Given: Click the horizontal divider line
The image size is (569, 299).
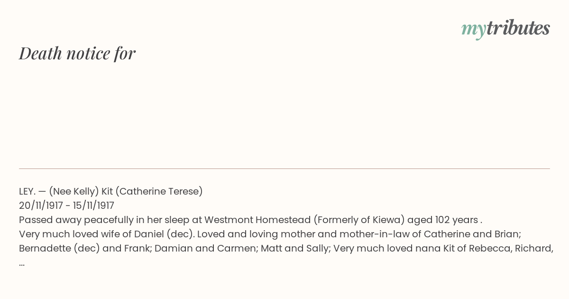Looking at the screenshot, I should pos(284,168).
